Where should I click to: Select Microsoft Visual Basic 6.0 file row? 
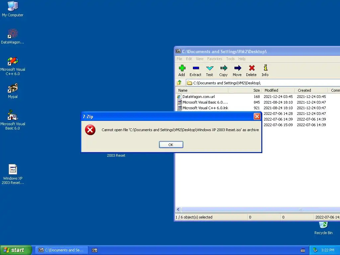click(x=258, y=102)
